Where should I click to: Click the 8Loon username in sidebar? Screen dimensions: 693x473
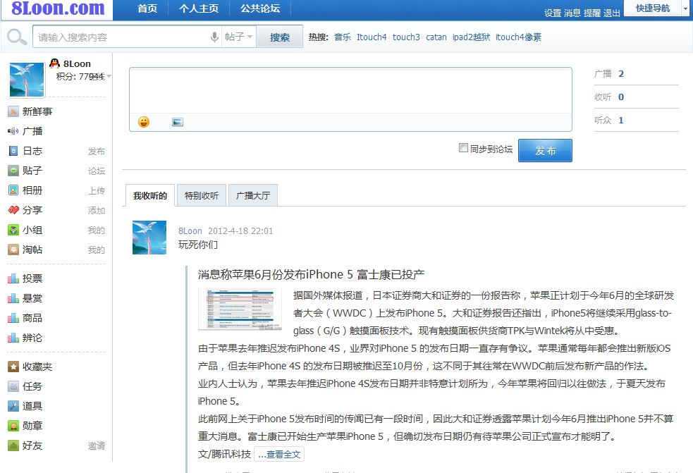click(77, 63)
